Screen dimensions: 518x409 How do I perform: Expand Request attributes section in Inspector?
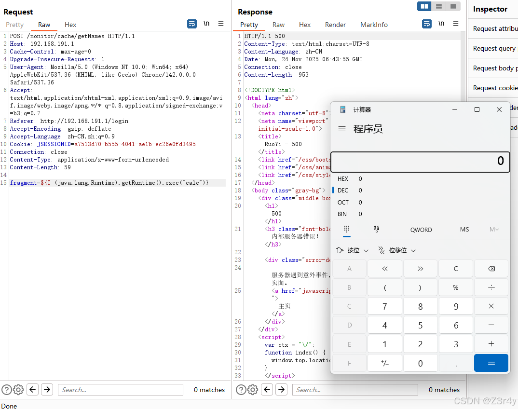coord(493,29)
